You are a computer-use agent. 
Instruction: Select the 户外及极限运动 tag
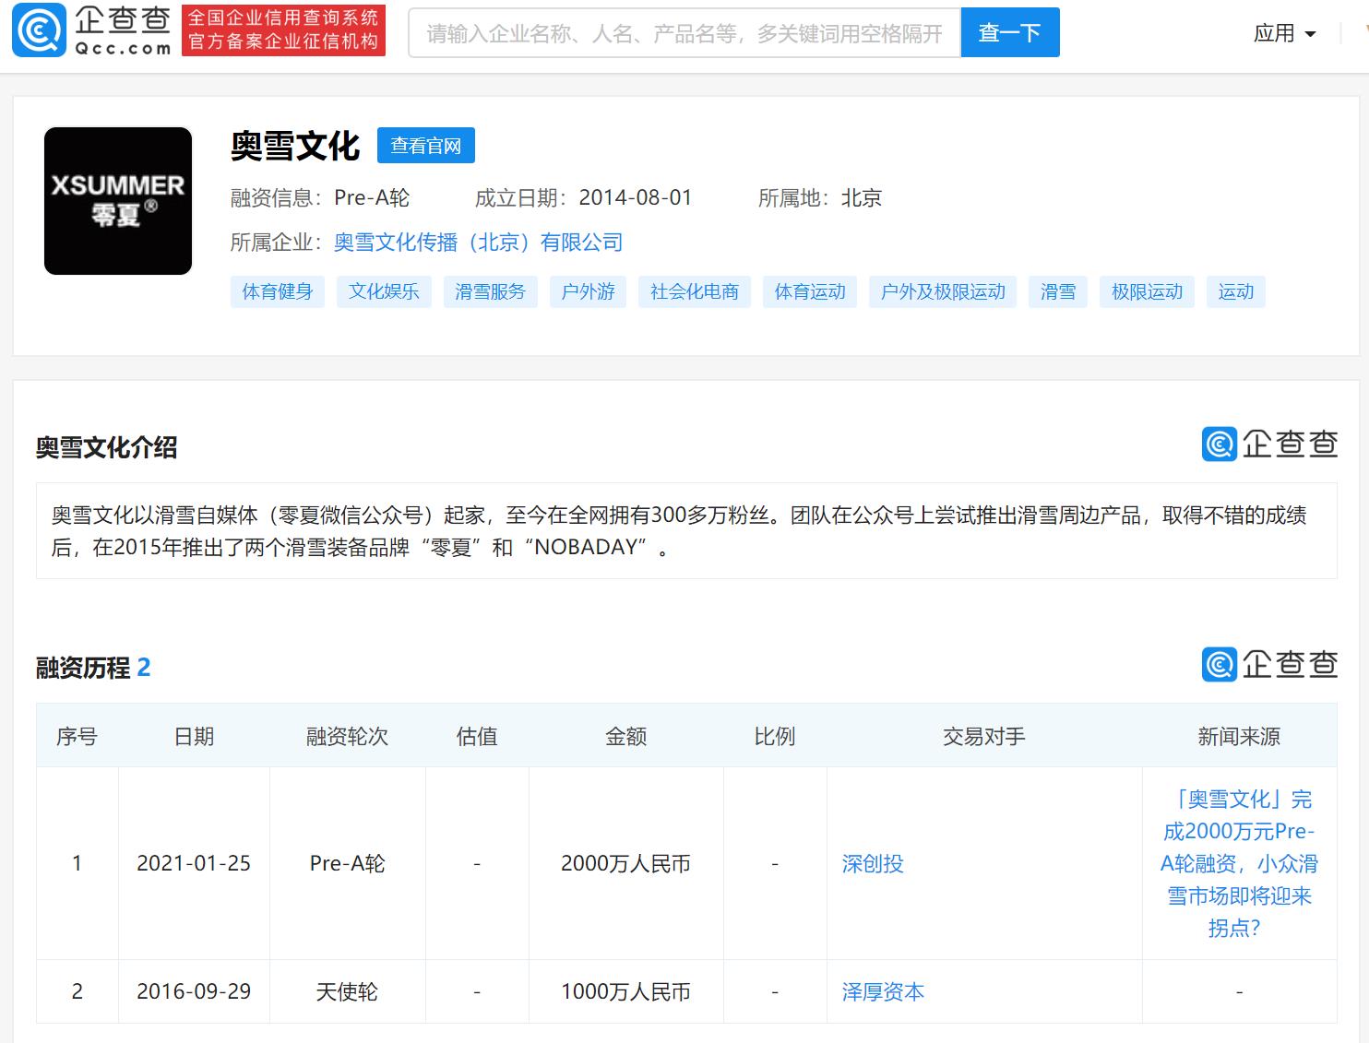tap(943, 292)
